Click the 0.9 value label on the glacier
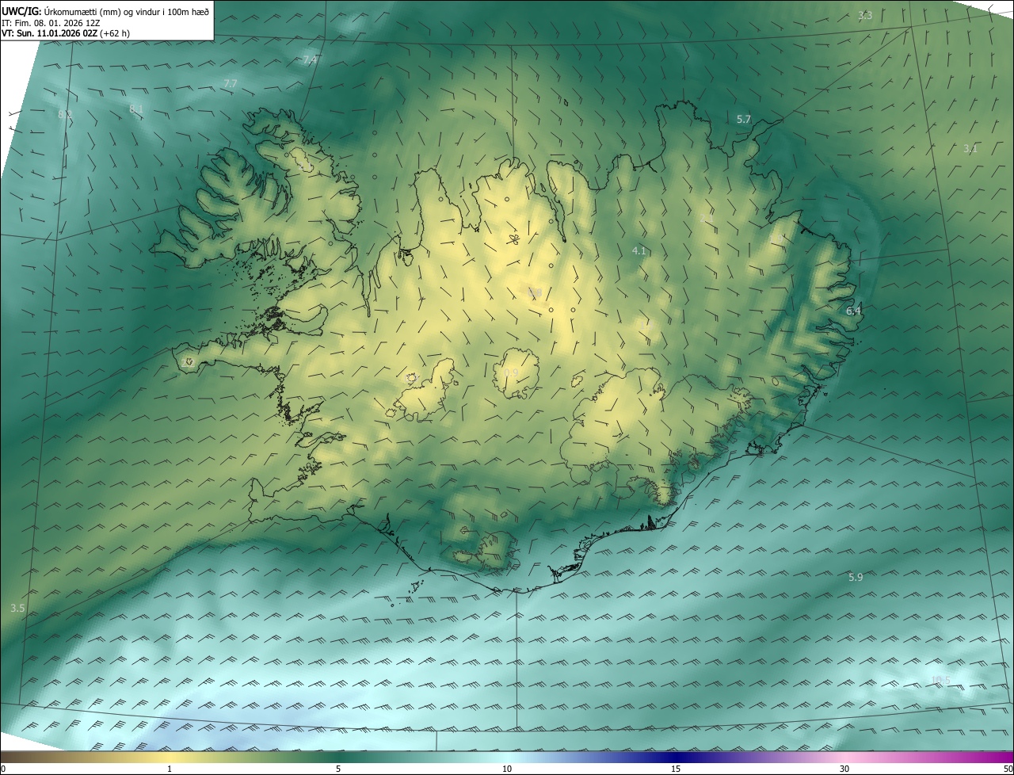Viewport: 1014px width, 775px height. 511,373
